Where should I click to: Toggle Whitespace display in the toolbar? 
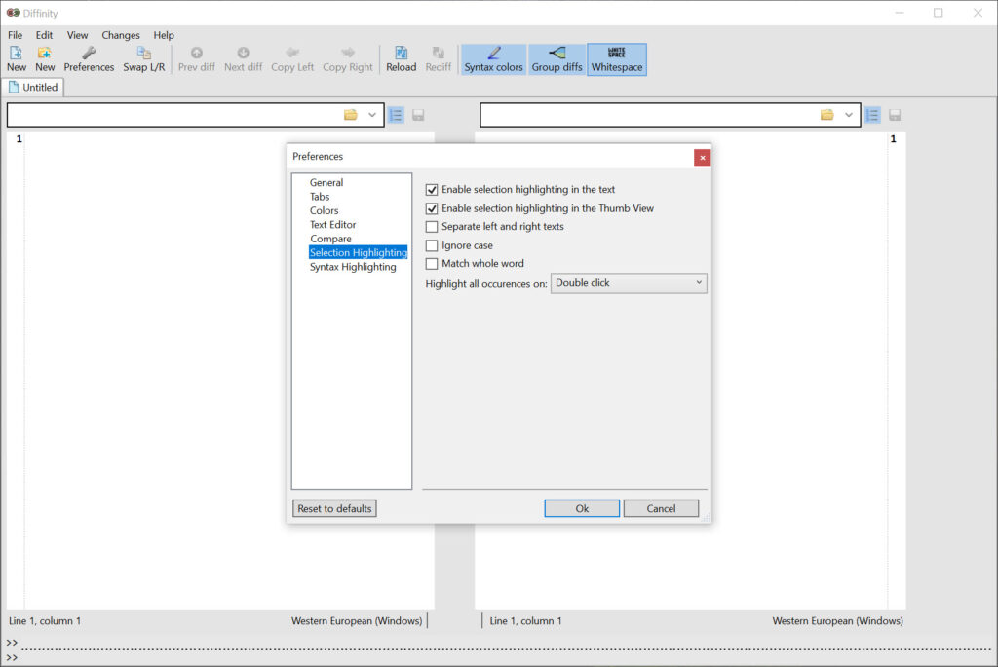(x=617, y=59)
